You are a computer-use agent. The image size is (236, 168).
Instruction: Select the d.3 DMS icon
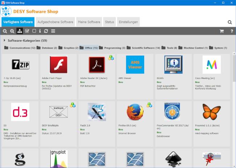click(20, 112)
